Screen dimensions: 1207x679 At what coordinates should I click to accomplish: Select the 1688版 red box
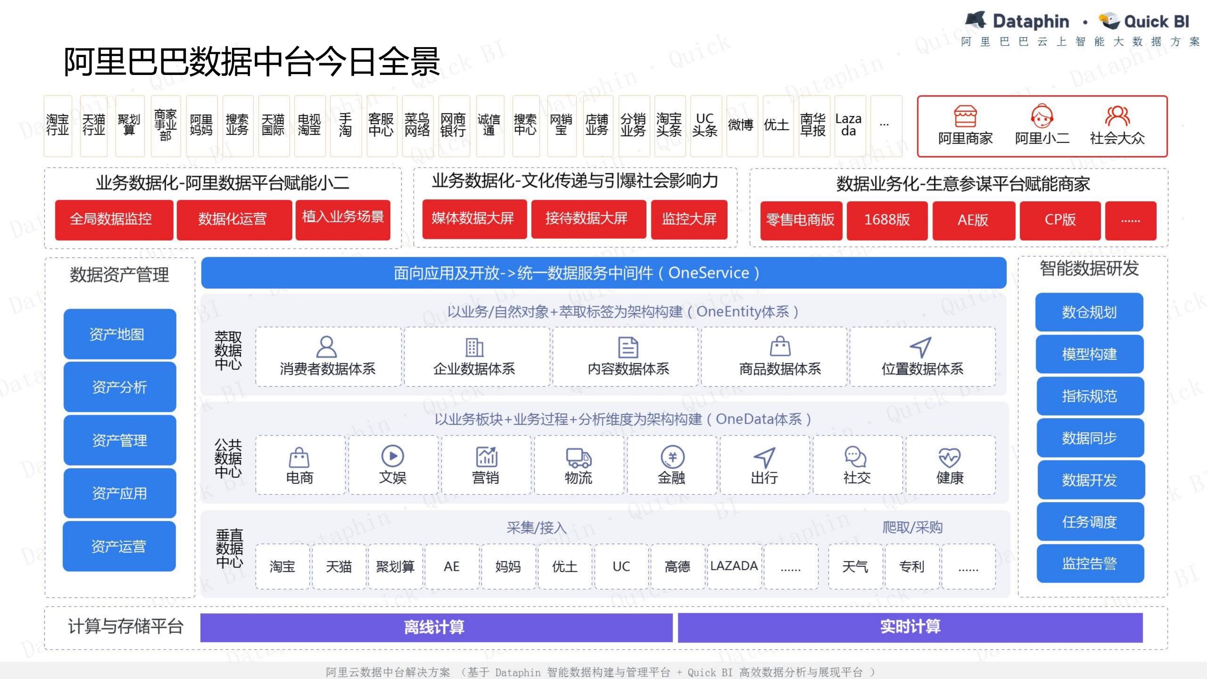[886, 220]
